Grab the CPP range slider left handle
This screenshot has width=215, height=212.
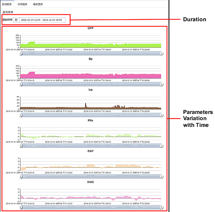point(21,53)
